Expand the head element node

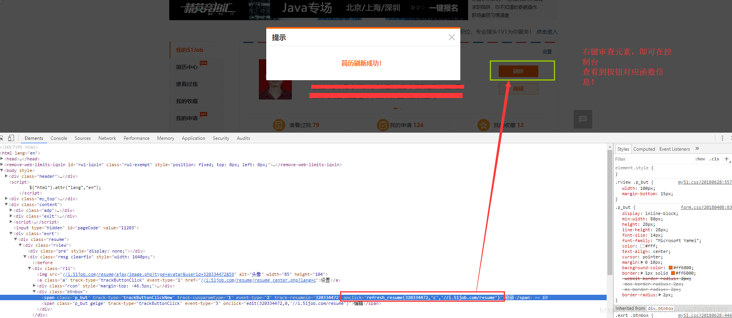click(x=2, y=159)
